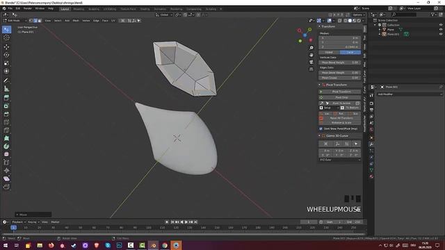
Task: Open the Modifiers wrench tab in Properties
Action: (x=371, y=144)
